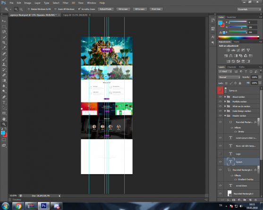Select the Horizontal Type tool
Viewport: 263px width, 210px height.
pyautogui.click(x=4, y=102)
